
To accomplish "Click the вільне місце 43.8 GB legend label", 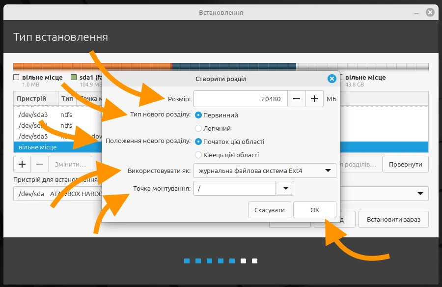I will click(x=365, y=77).
